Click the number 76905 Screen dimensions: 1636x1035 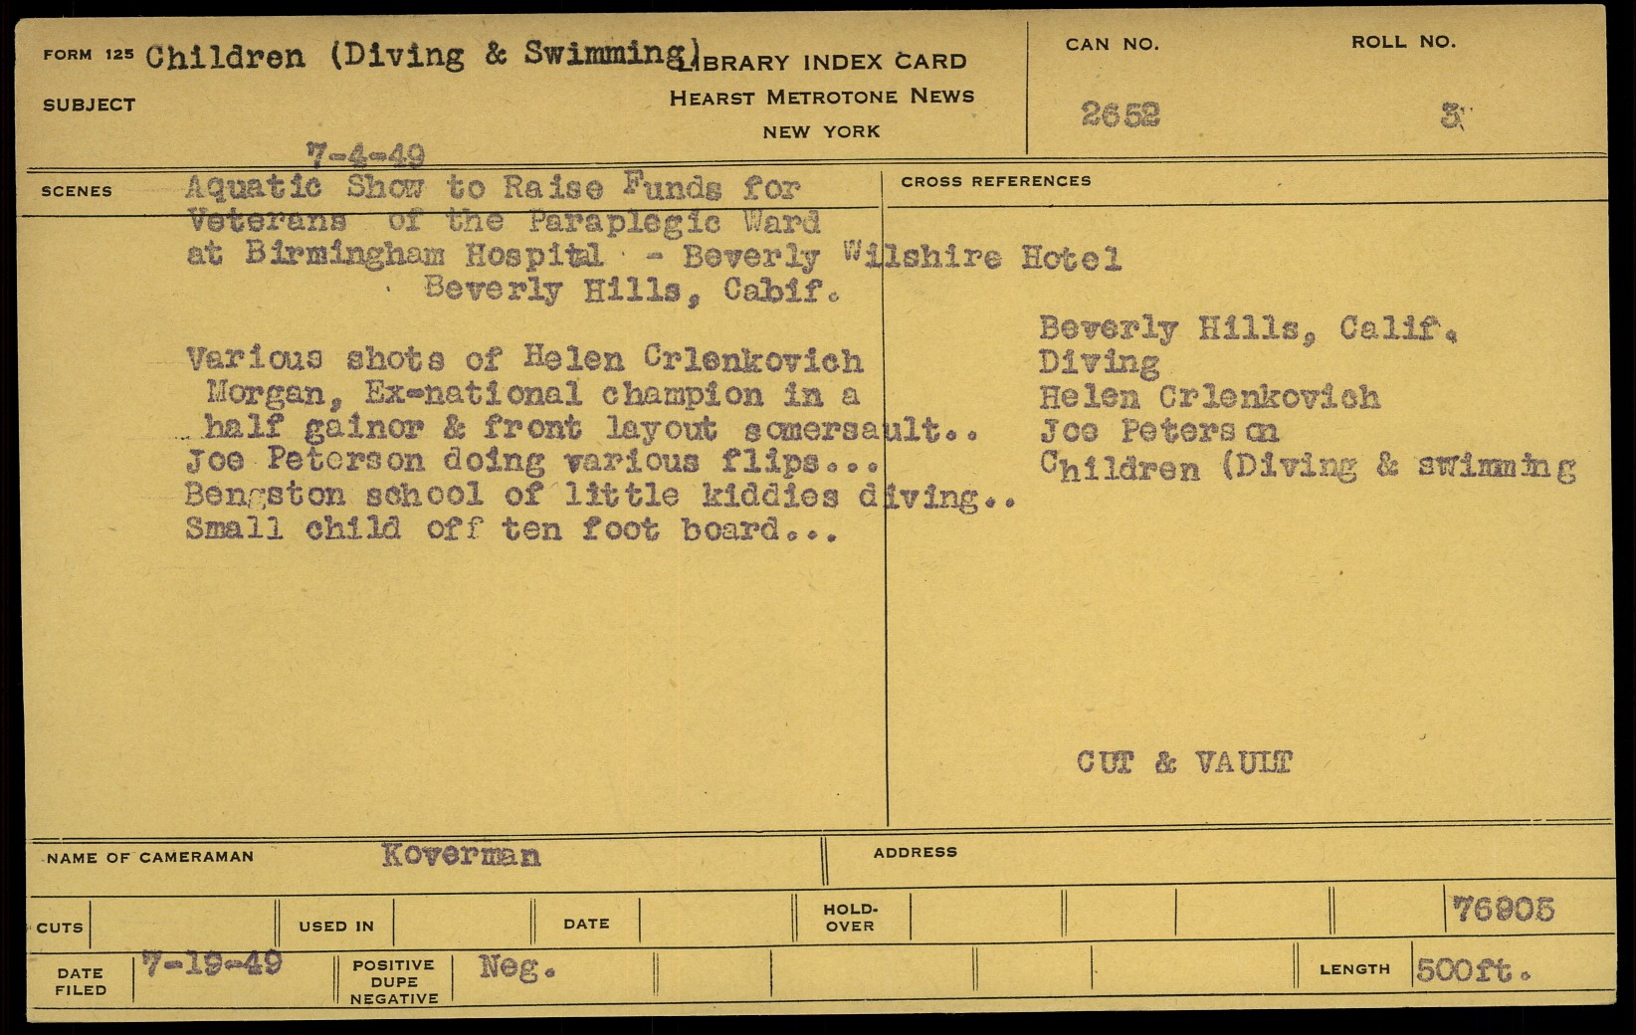point(1503,910)
